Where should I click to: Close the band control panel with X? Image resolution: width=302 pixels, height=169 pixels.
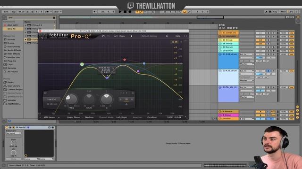[x=133, y=93]
